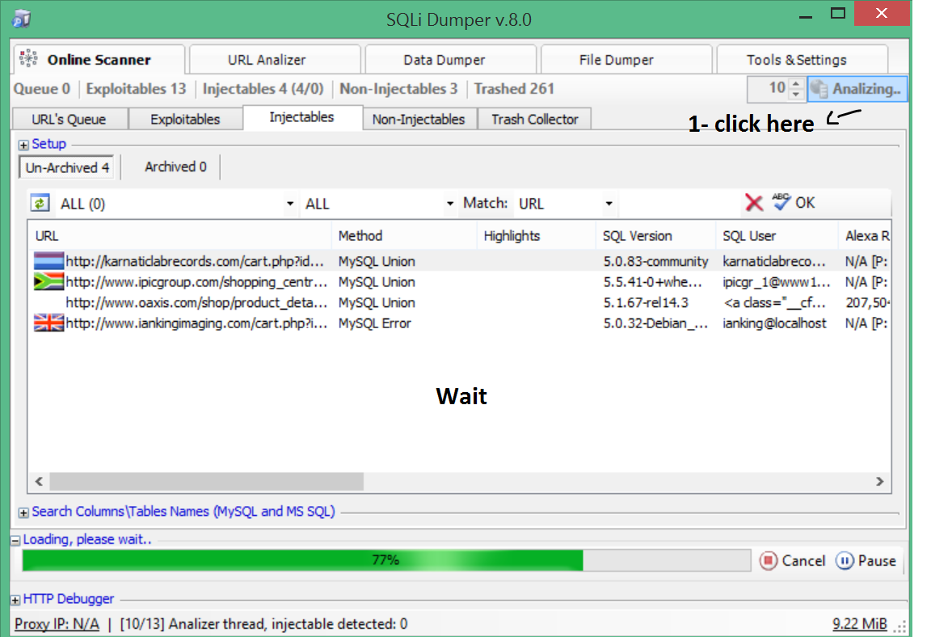
Task: Open the Match URL dropdown
Action: [x=609, y=204]
